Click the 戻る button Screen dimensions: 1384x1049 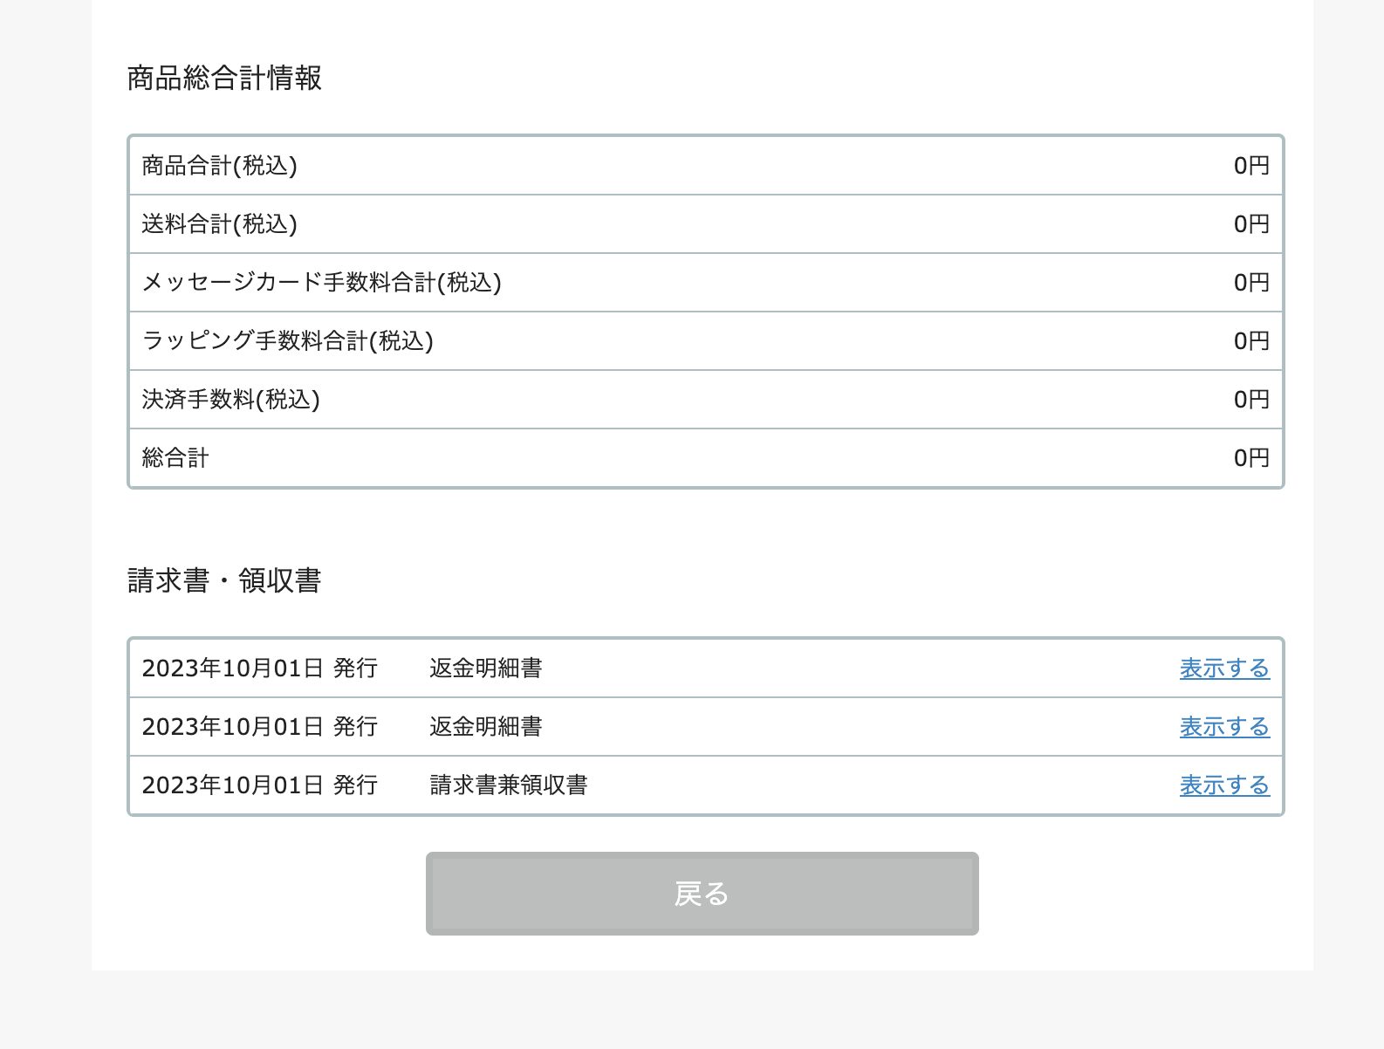[x=702, y=894]
